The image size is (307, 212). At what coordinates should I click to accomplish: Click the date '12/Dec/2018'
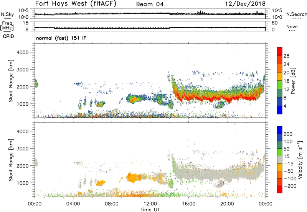coord(245,3)
